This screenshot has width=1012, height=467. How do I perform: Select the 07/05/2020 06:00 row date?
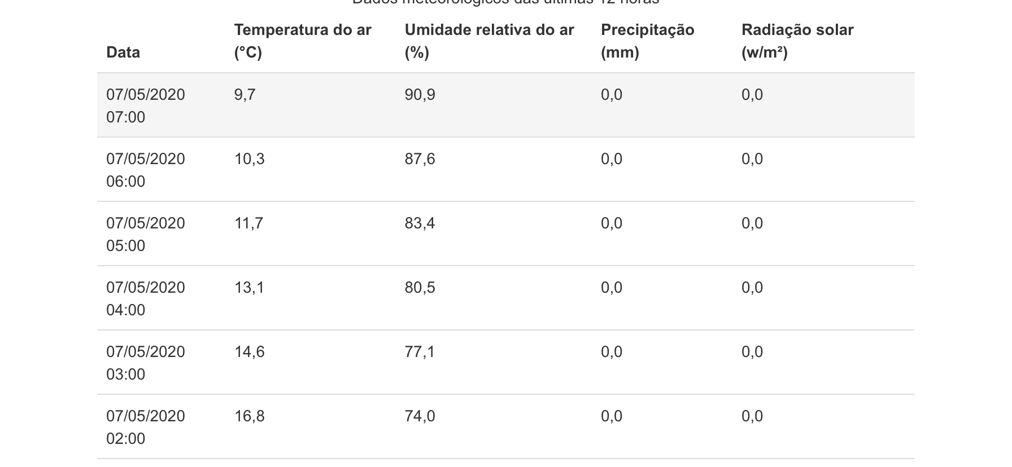pyautogui.click(x=146, y=170)
